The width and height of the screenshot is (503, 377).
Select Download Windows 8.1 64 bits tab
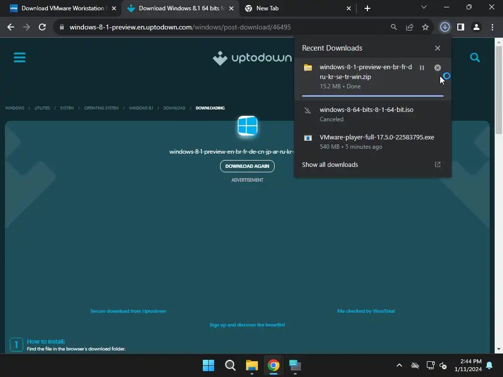180,8
